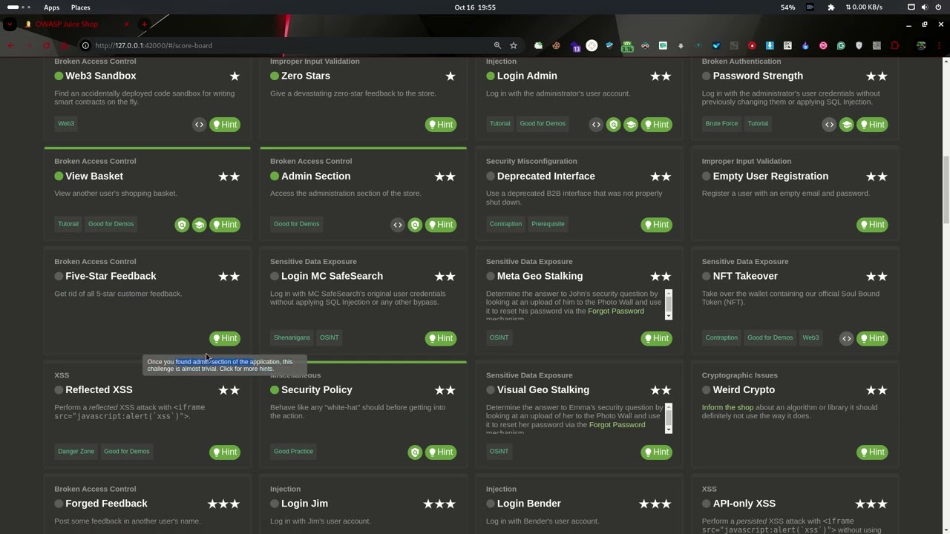Click mitigation shield icon on Admin Section card
Image resolution: width=950 pixels, height=534 pixels.
pos(415,225)
